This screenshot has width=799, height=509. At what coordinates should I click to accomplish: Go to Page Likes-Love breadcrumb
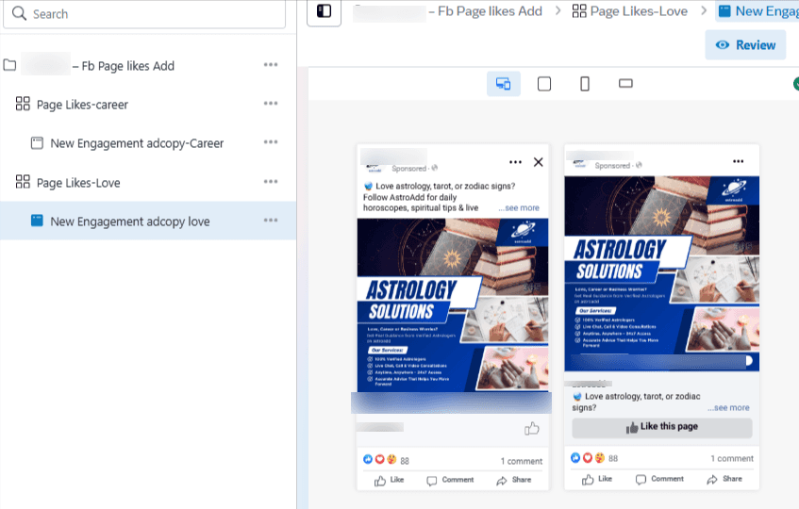pos(630,11)
